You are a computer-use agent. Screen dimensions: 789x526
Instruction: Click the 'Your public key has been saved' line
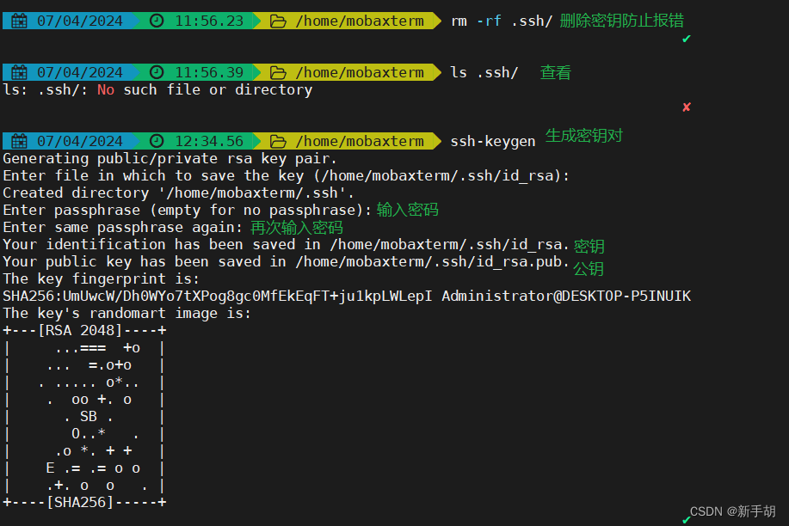click(x=286, y=261)
